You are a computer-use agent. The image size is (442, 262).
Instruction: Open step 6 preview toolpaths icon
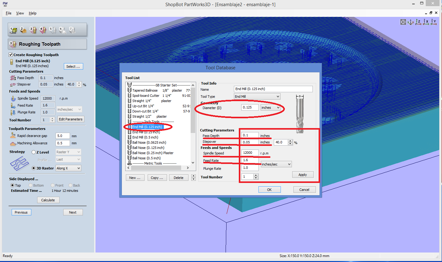pyautogui.click(x=63, y=30)
